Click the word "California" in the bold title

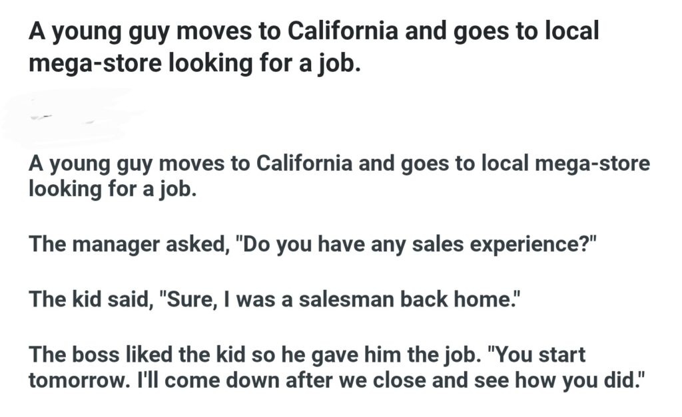coord(352,31)
